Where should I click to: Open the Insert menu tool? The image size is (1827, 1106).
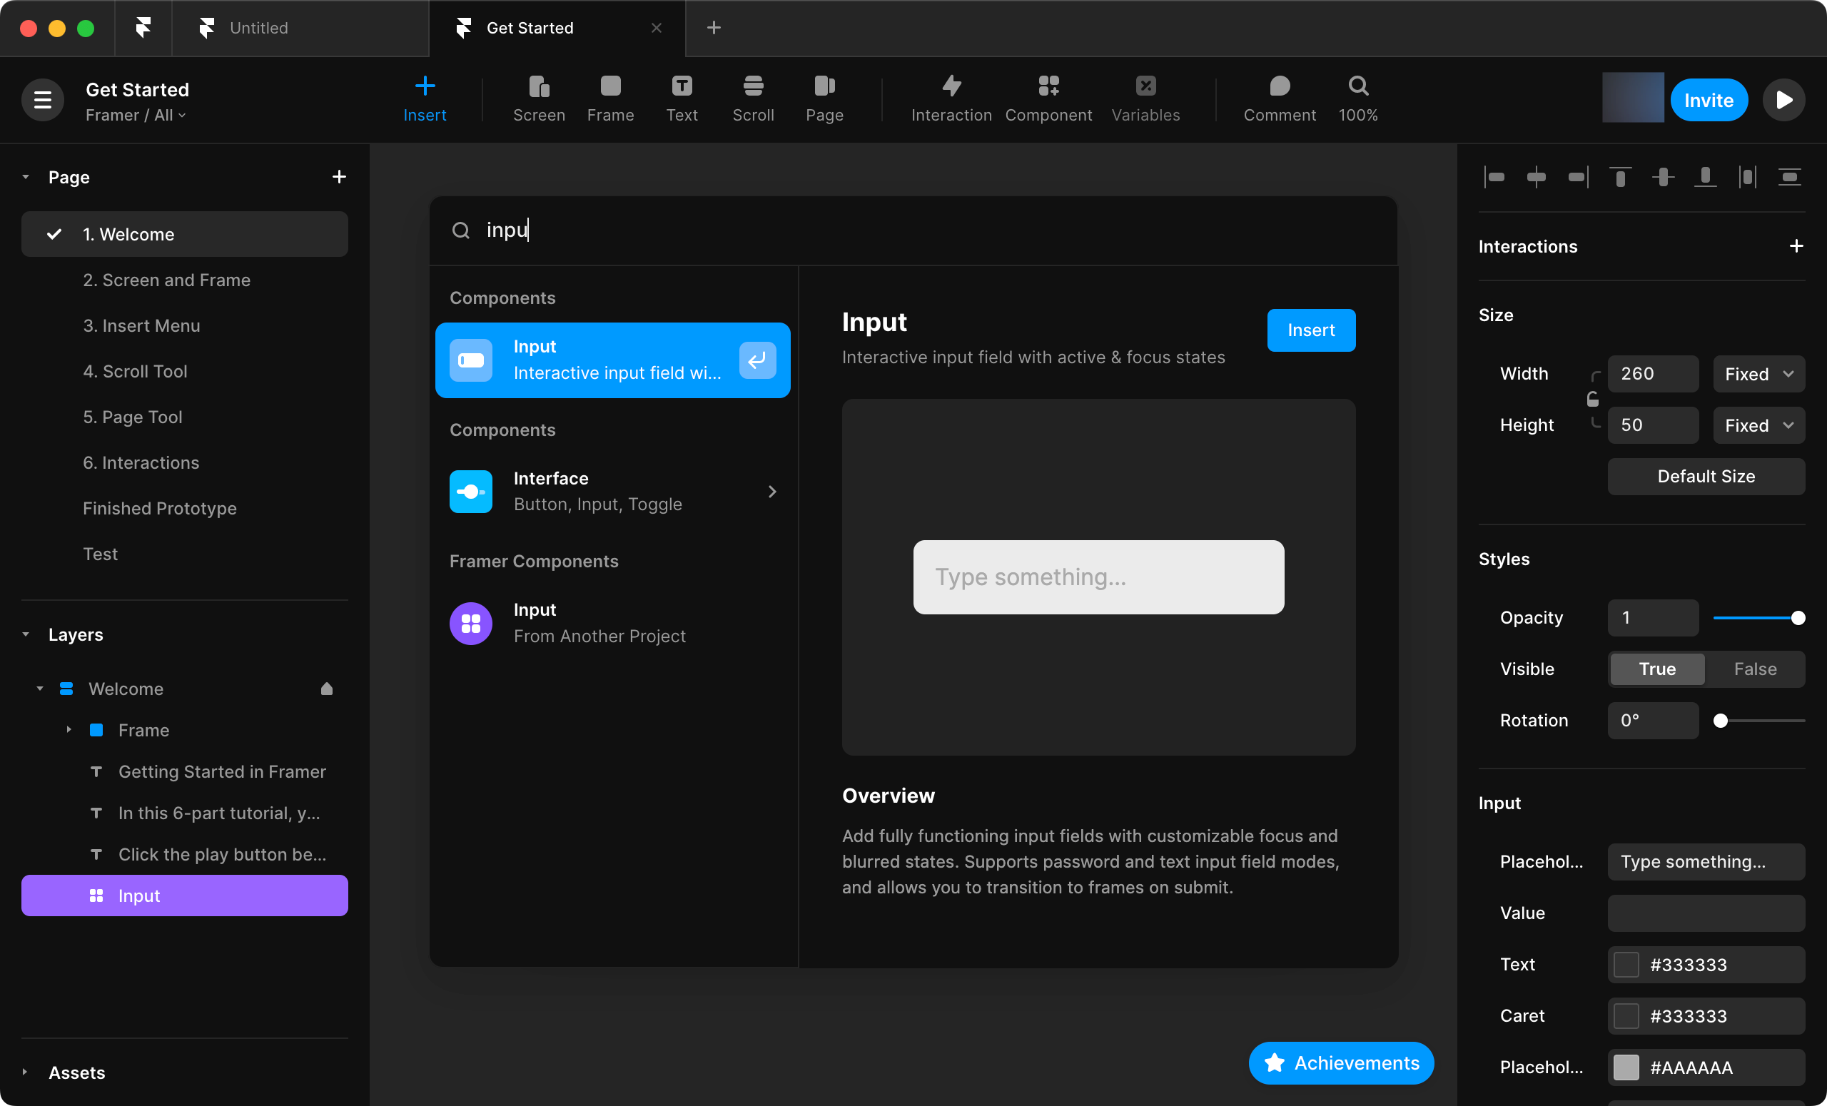click(425, 98)
